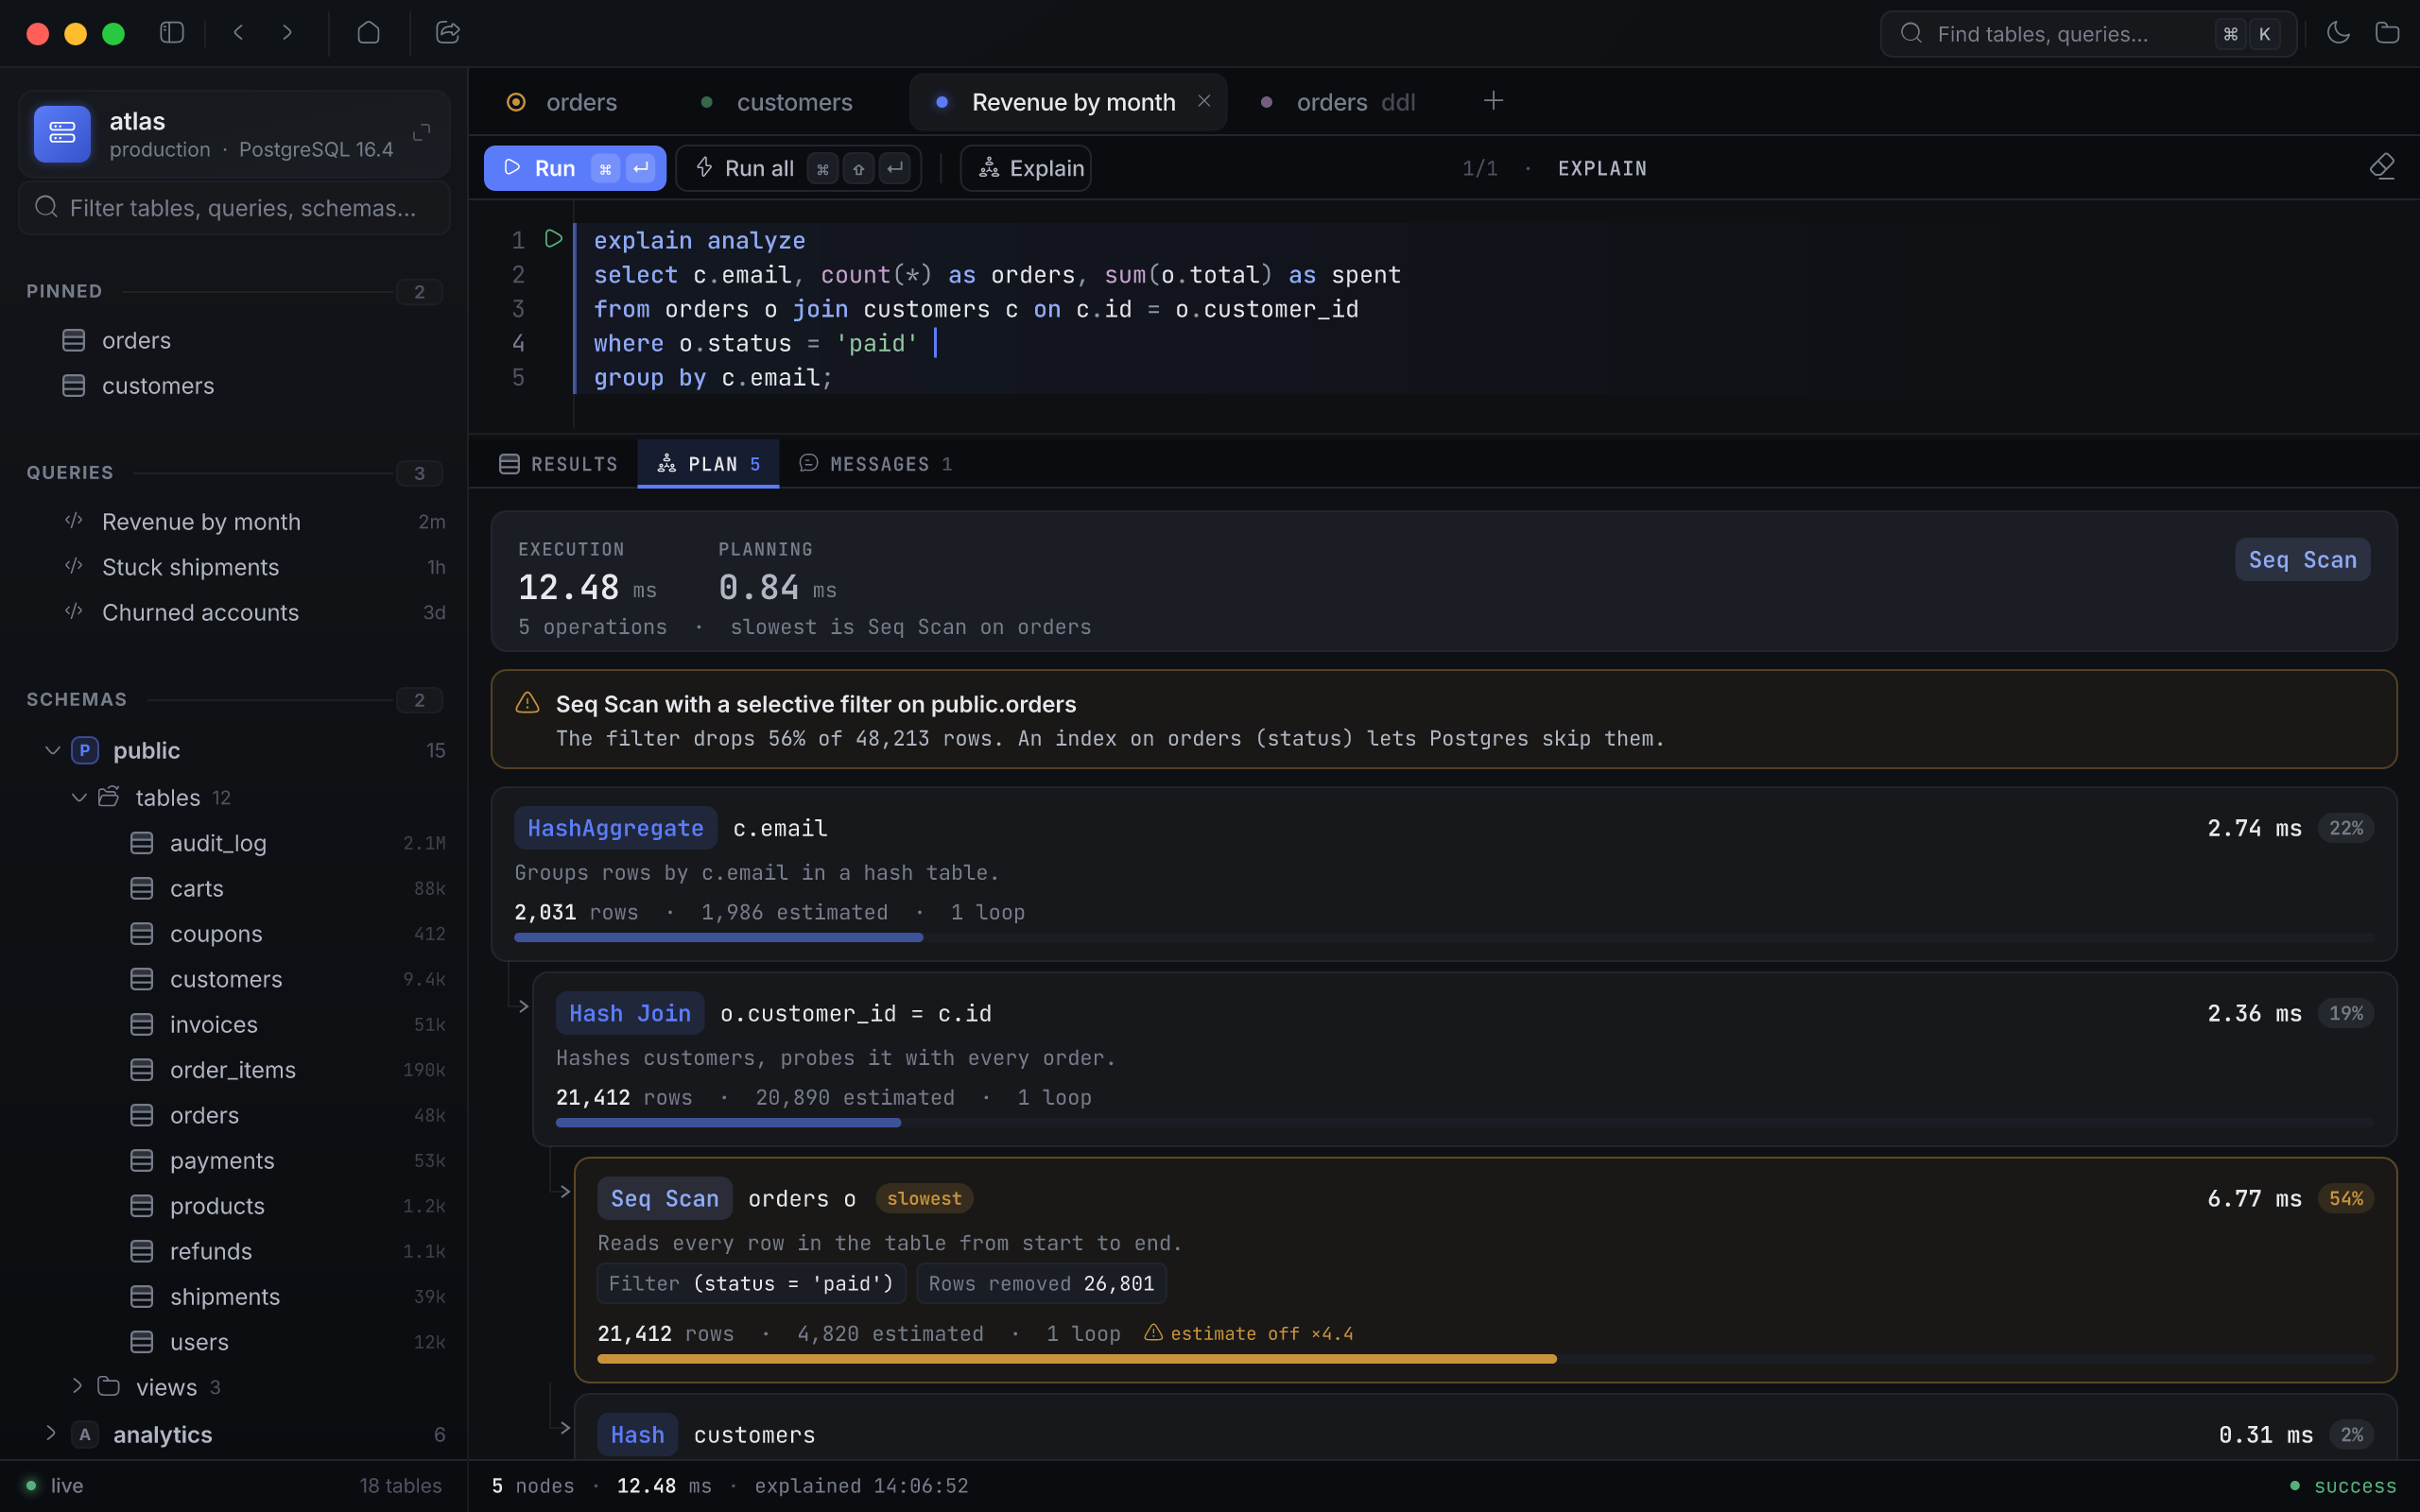2420x1512 pixels.
Task: Collapse the tables folder
Action: [78, 797]
